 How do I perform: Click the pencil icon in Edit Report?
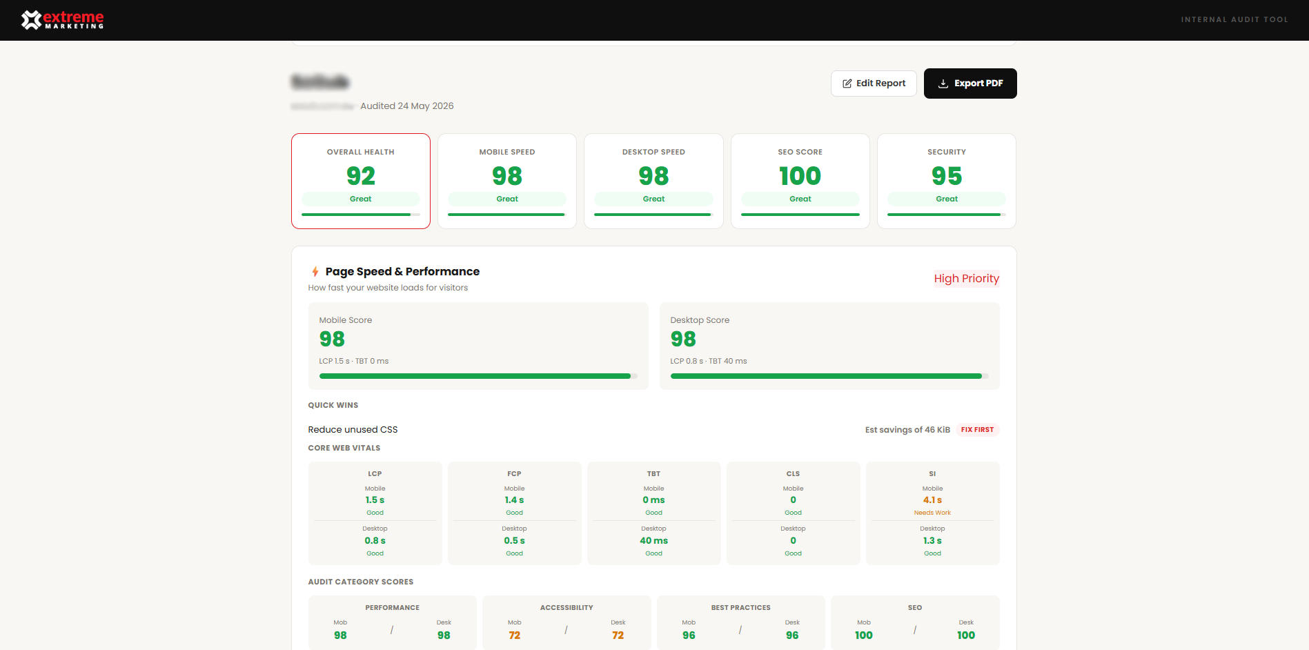click(x=847, y=83)
